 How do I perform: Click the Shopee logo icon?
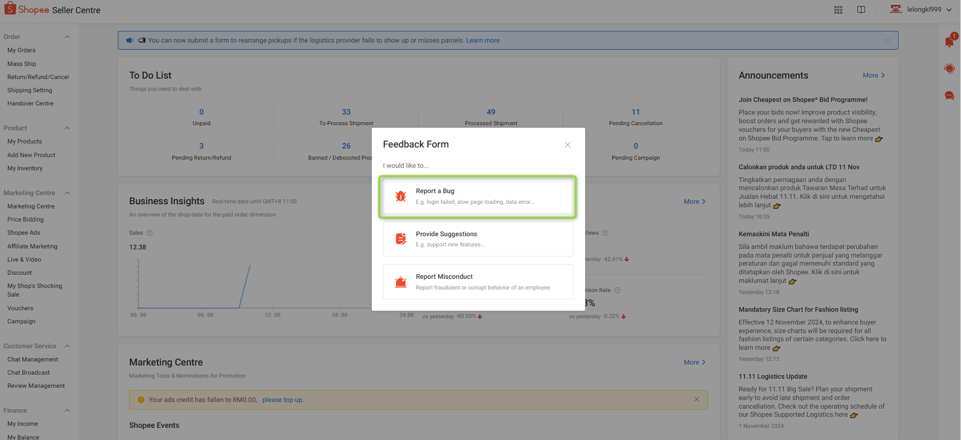[x=10, y=9]
